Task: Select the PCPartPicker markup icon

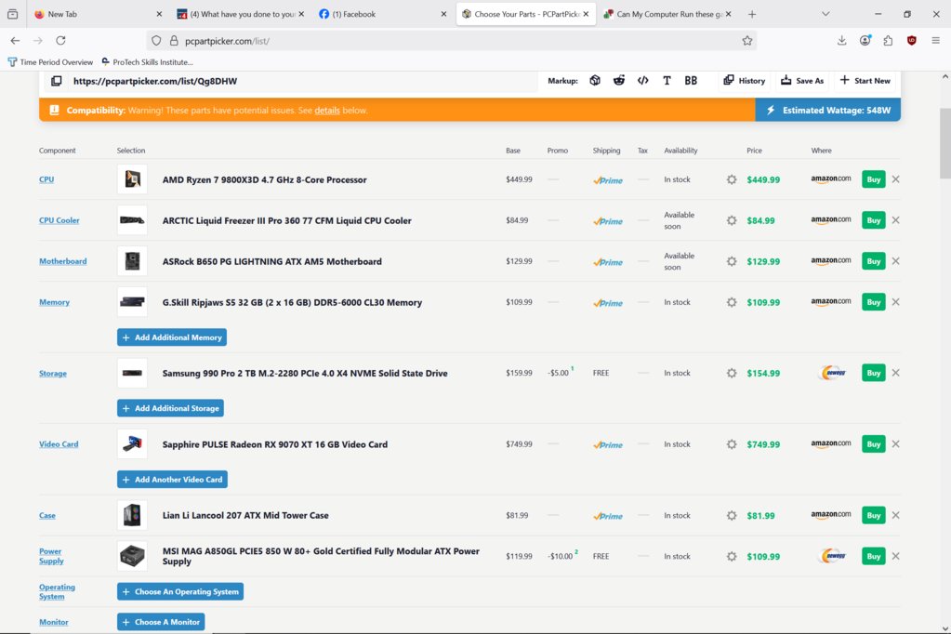Action: coord(595,80)
